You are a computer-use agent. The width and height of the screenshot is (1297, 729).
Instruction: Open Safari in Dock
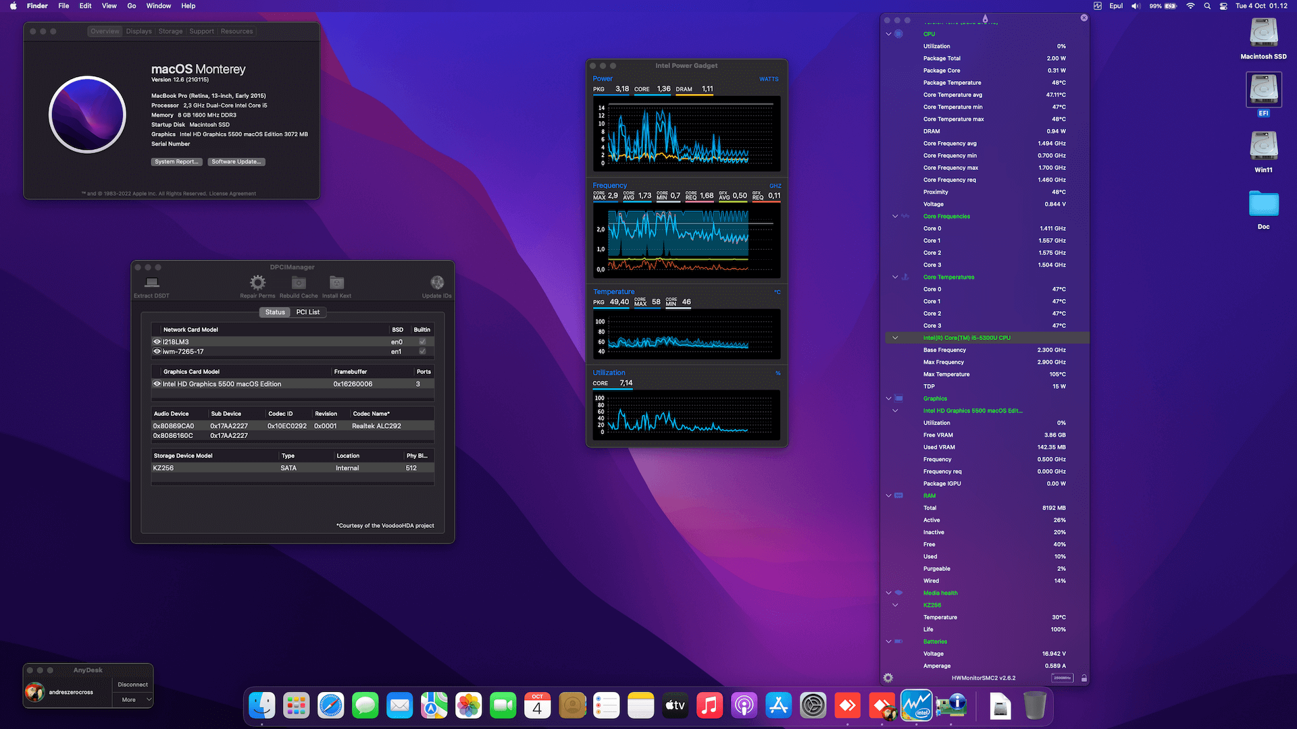point(331,706)
